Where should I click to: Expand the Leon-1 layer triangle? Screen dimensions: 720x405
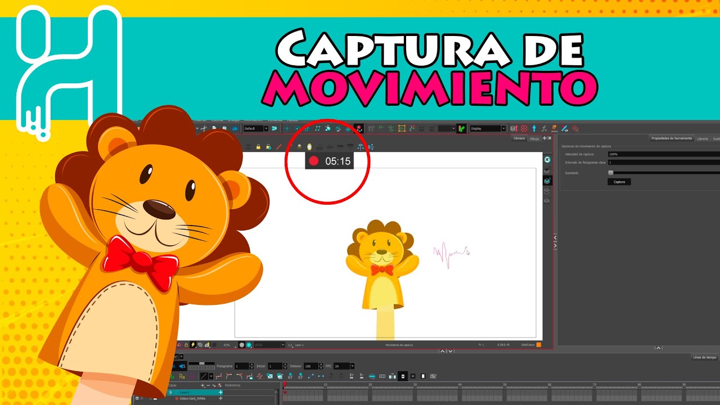coord(171,392)
